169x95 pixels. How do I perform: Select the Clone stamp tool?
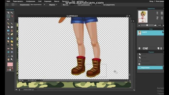tap(12, 31)
